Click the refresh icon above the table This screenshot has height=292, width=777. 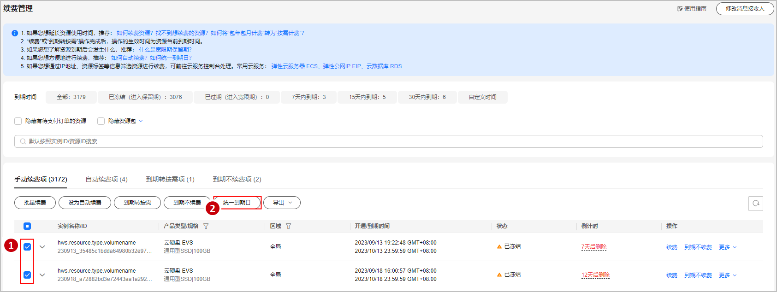pos(755,203)
